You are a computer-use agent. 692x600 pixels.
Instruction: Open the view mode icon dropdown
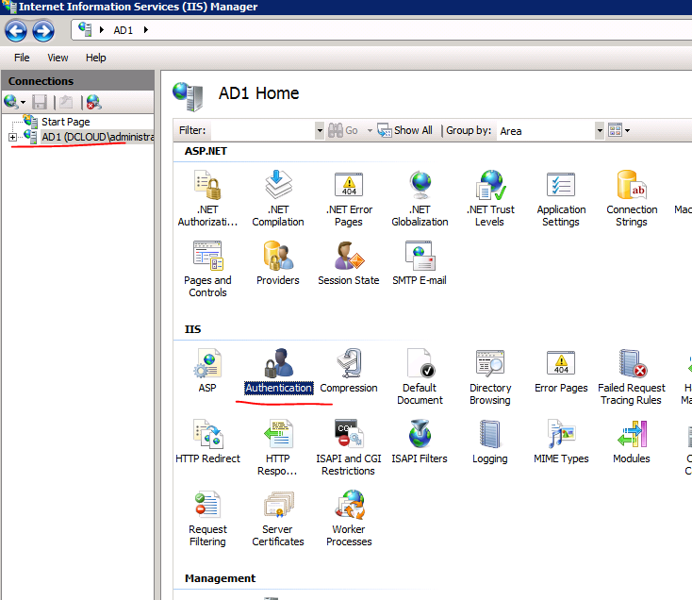pos(618,130)
